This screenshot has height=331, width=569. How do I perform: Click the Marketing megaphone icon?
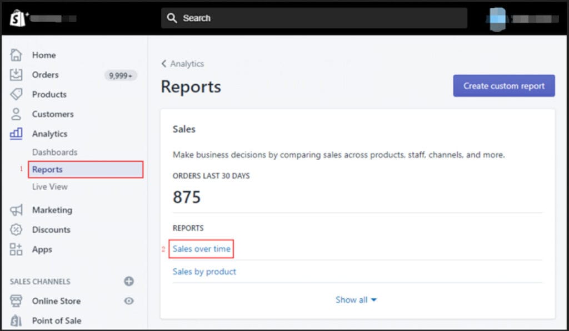17,210
